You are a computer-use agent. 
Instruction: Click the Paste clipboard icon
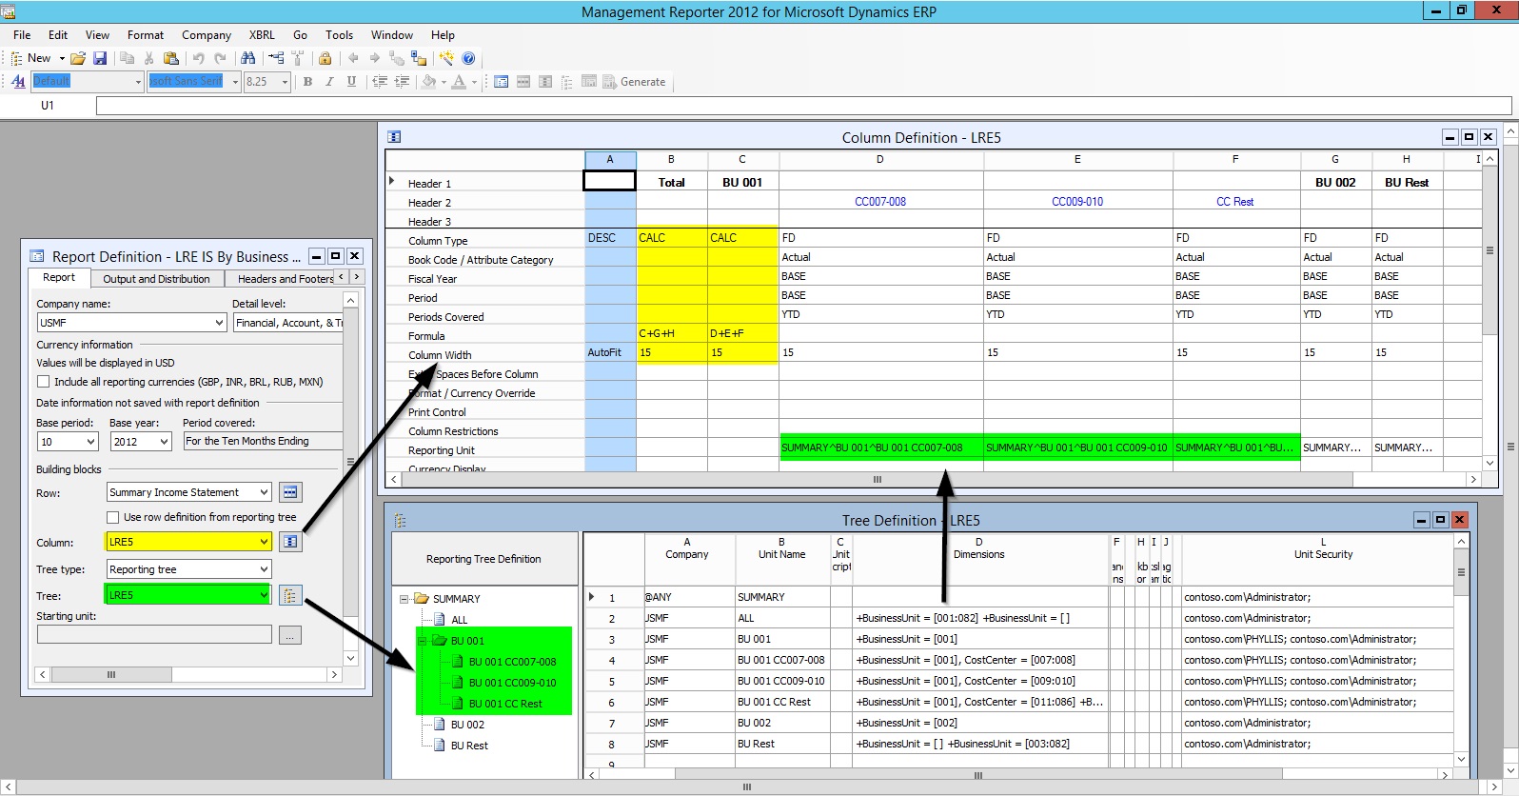click(x=171, y=58)
